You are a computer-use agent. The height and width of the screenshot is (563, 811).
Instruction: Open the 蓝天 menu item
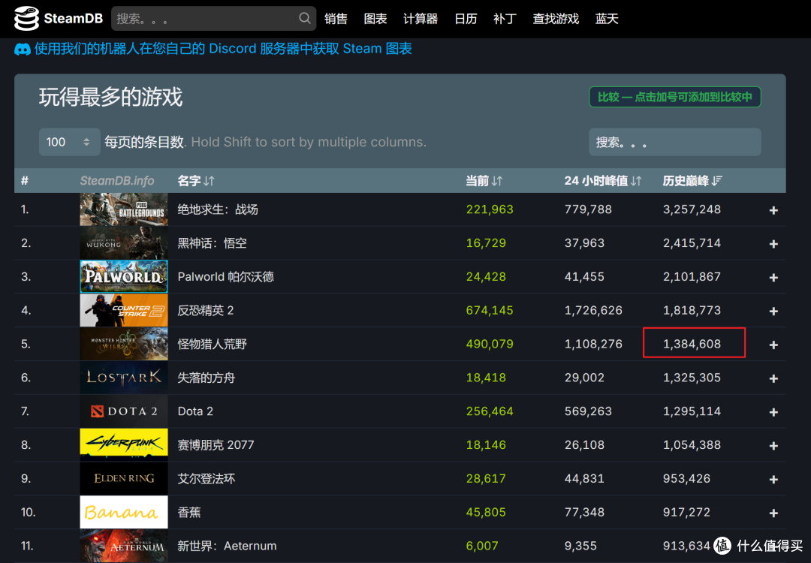coord(607,19)
